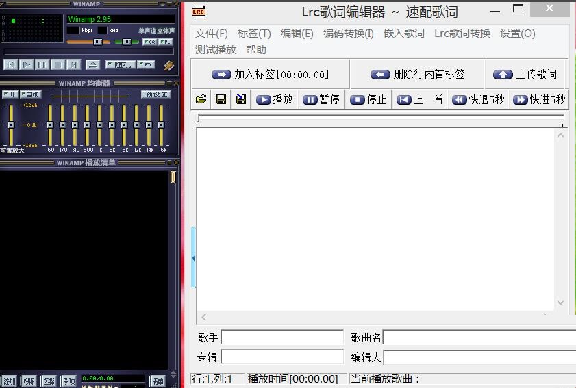
Task: Open playlist Misc (杂项) menu
Action: tap(68, 381)
